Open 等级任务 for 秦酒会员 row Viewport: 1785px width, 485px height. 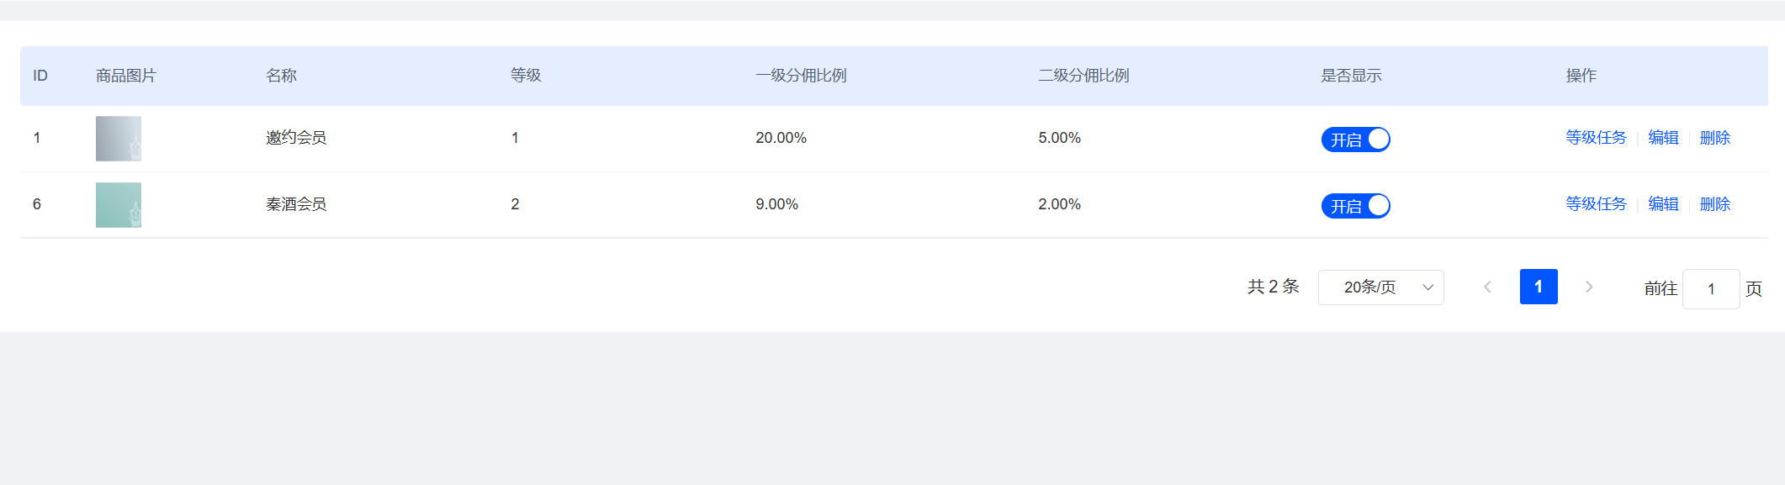click(x=1596, y=204)
